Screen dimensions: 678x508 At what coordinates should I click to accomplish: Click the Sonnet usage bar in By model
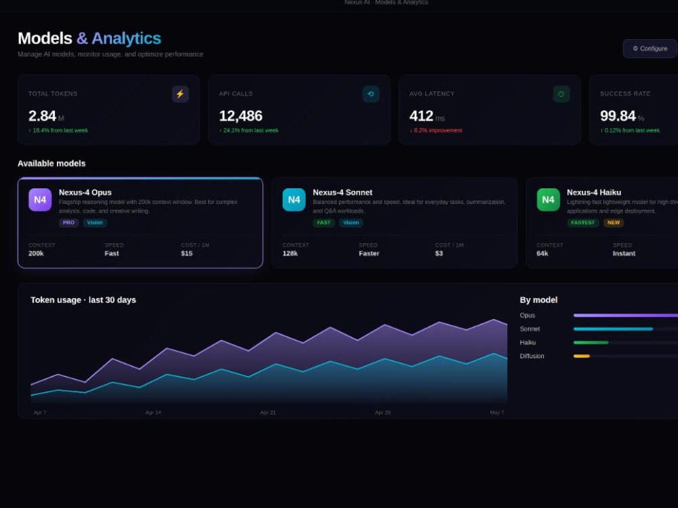click(613, 329)
